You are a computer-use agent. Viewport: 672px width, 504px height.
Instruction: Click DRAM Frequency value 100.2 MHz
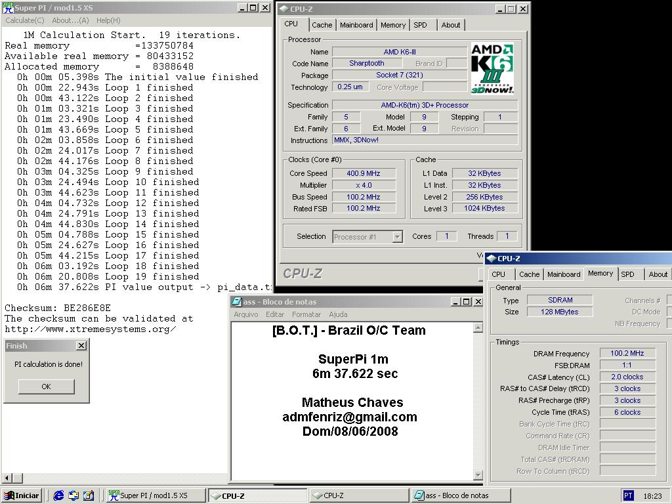pos(627,353)
